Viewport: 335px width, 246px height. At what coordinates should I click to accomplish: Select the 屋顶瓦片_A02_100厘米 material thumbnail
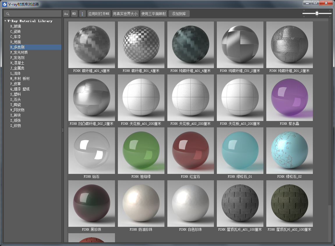click(290, 204)
